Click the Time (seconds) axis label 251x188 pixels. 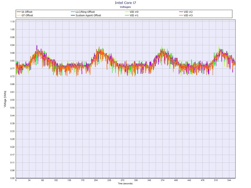coord(125,184)
